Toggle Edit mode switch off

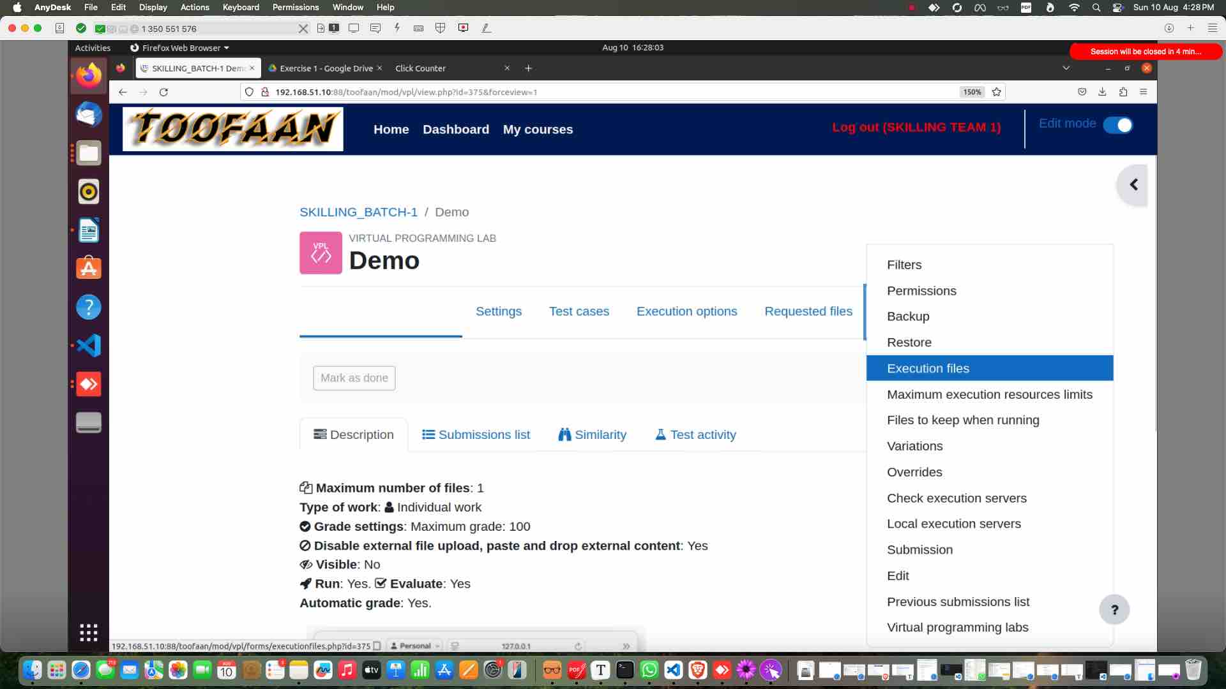pyautogui.click(x=1118, y=125)
